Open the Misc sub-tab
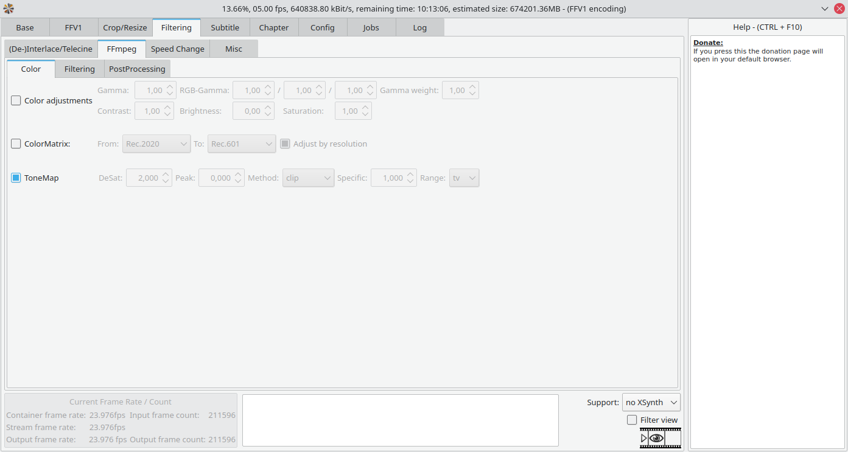 tap(233, 49)
